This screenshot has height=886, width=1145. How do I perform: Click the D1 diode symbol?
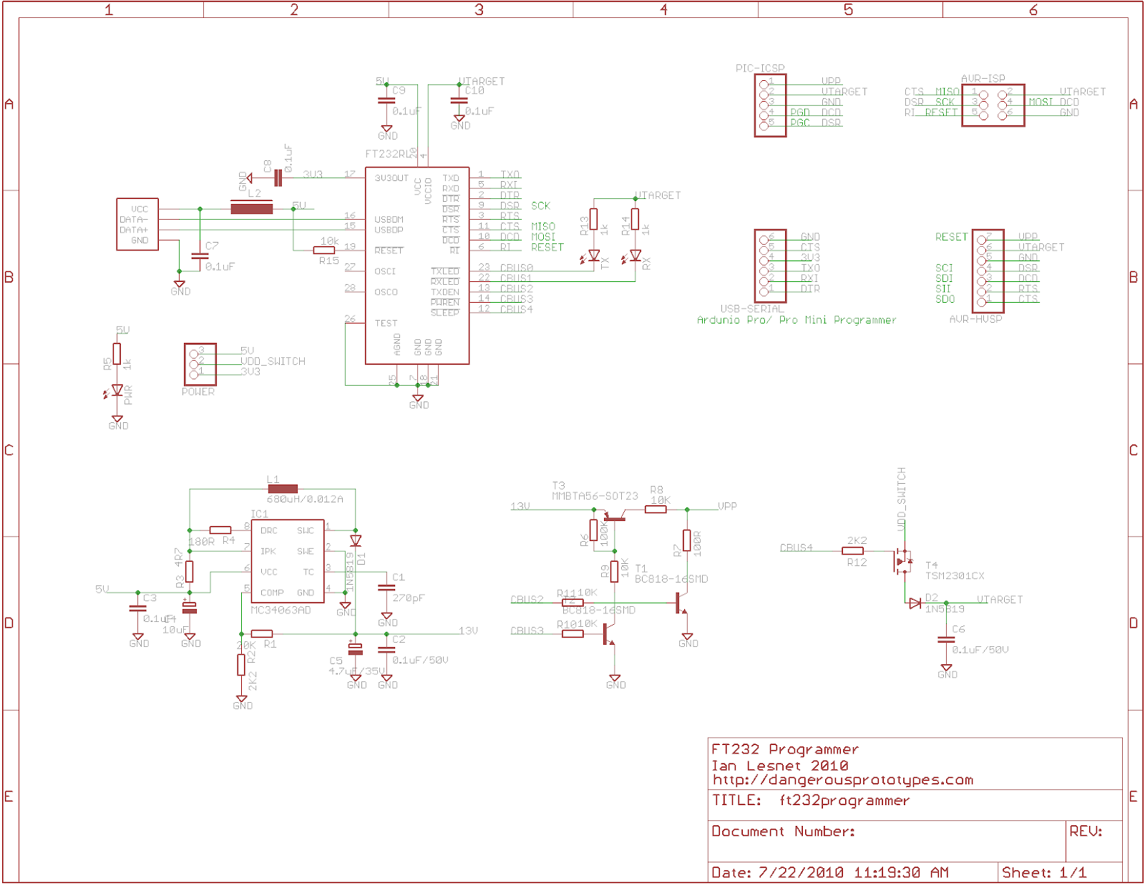356,540
